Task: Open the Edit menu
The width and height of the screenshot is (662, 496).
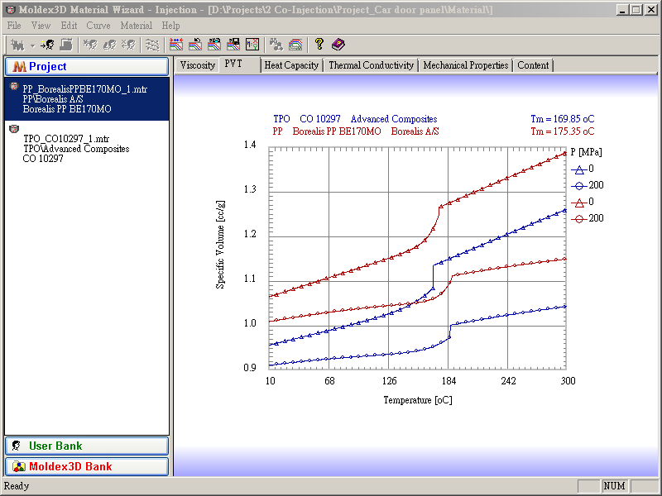Action: (x=69, y=26)
